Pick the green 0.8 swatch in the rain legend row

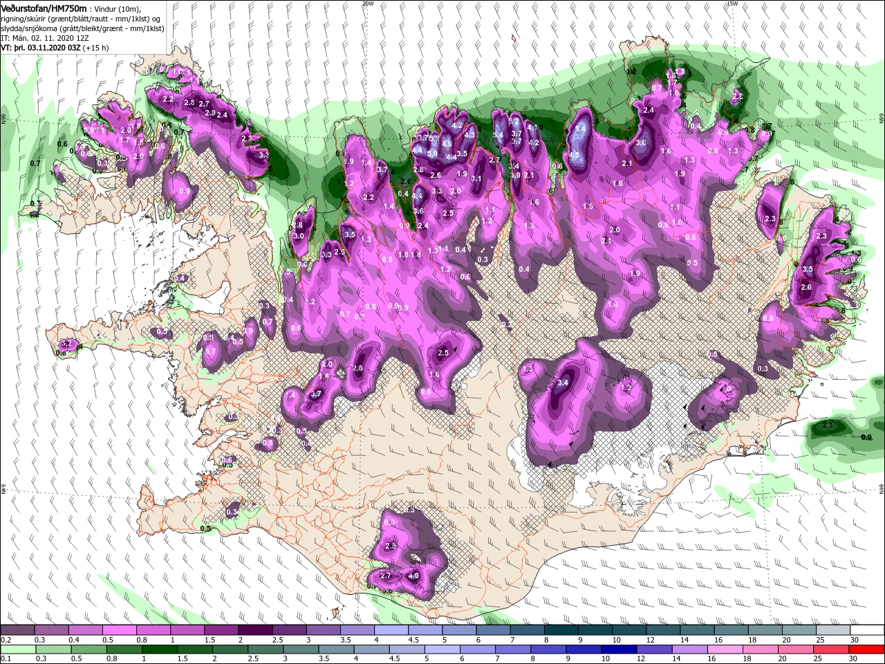[x=124, y=649]
